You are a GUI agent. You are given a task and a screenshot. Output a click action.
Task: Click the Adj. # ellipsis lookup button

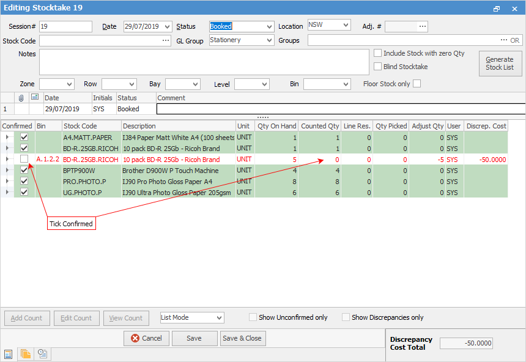click(x=422, y=26)
